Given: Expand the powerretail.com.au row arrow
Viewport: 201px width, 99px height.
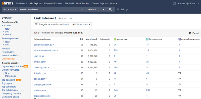Looking at the screenshot, I should (53, 45).
